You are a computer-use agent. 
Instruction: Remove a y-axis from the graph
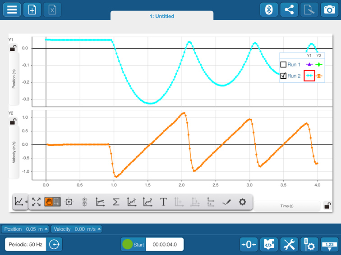[195, 202]
